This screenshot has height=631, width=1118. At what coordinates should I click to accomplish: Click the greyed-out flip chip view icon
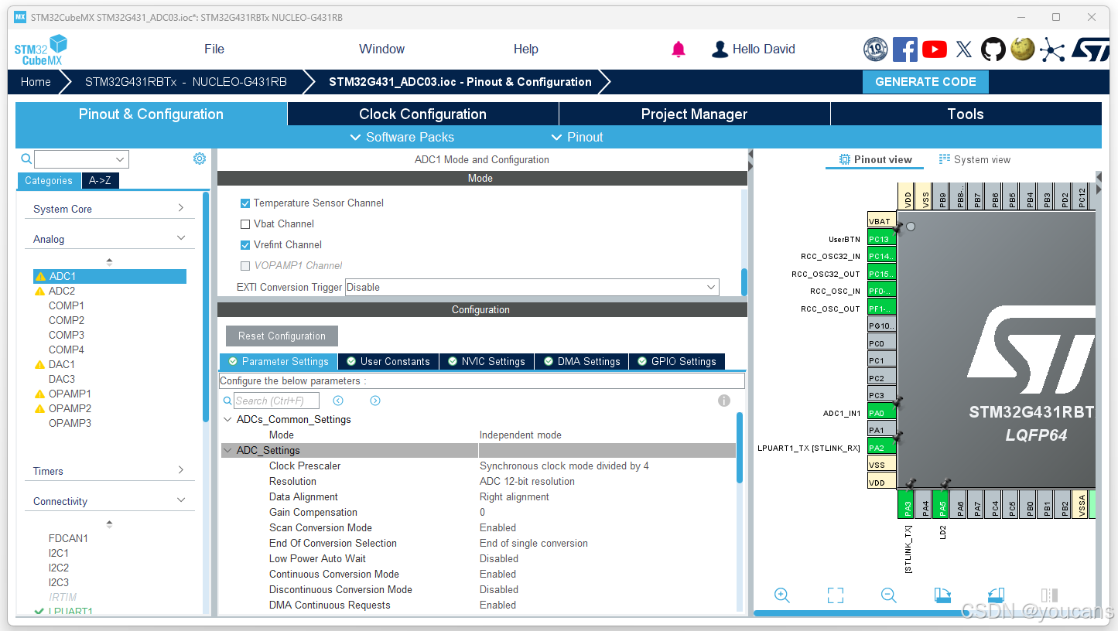(1049, 595)
